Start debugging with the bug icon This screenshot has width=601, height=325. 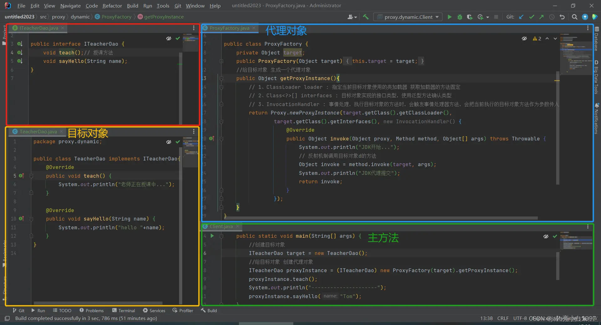click(460, 17)
